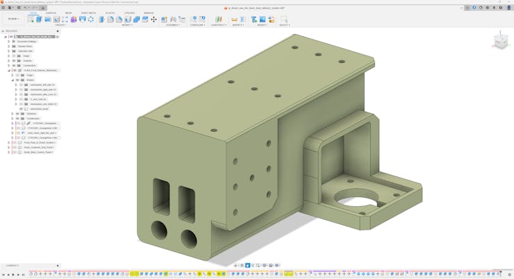Open the Modify menu label
Viewport: 514px width, 279px height.
pyautogui.click(x=127, y=25)
